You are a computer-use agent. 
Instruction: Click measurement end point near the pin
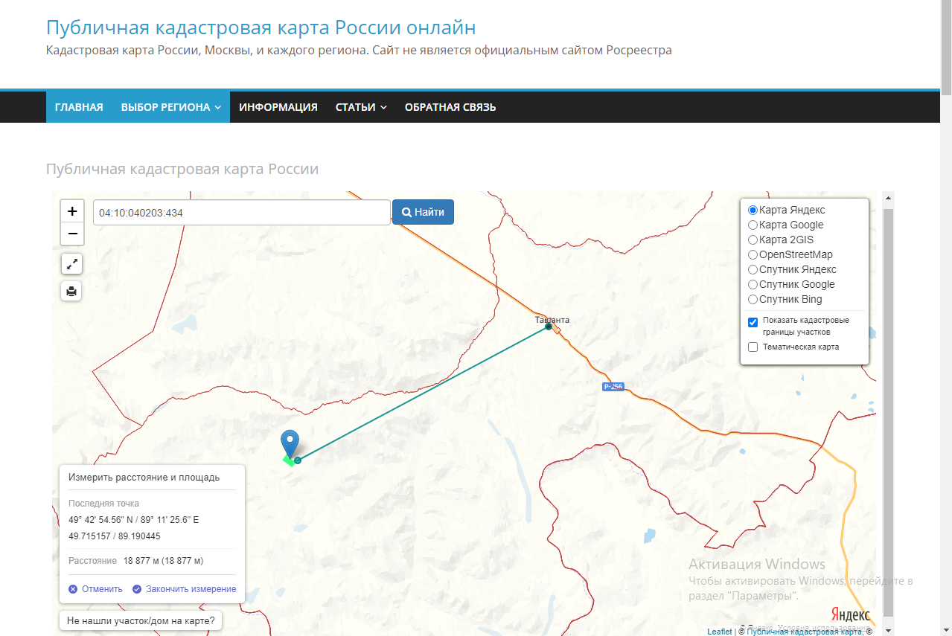(298, 460)
